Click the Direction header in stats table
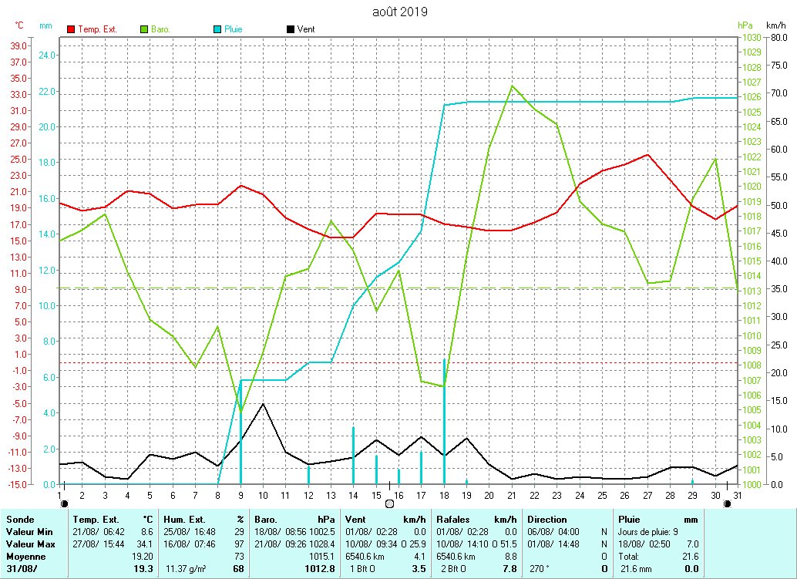Viewport: 797px width, 579px height. pos(548,520)
